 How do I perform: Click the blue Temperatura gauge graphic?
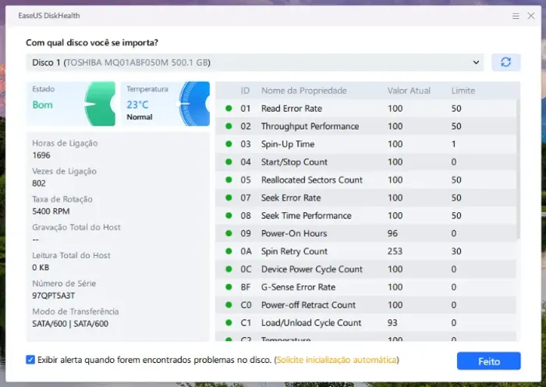[194, 104]
